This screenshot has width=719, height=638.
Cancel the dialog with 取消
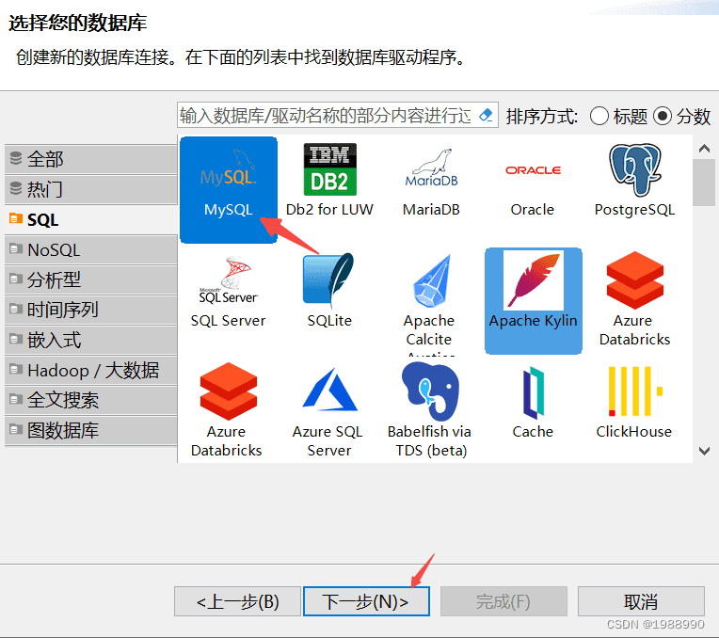click(641, 601)
